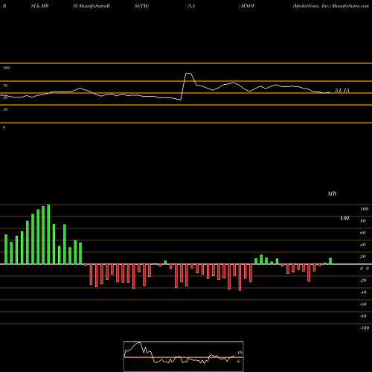Click MunafaSutra.com text in the header

(350, 6)
